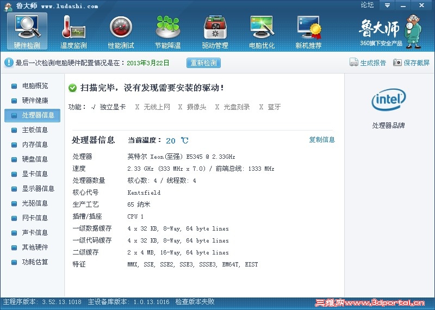
Task: Click the 一级数据缓存 label
Action: coord(92,228)
